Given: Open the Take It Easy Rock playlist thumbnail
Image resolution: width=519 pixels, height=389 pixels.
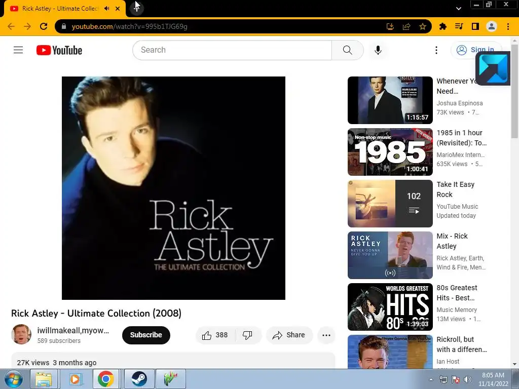Looking at the screenshot, I should pos(390,204).
